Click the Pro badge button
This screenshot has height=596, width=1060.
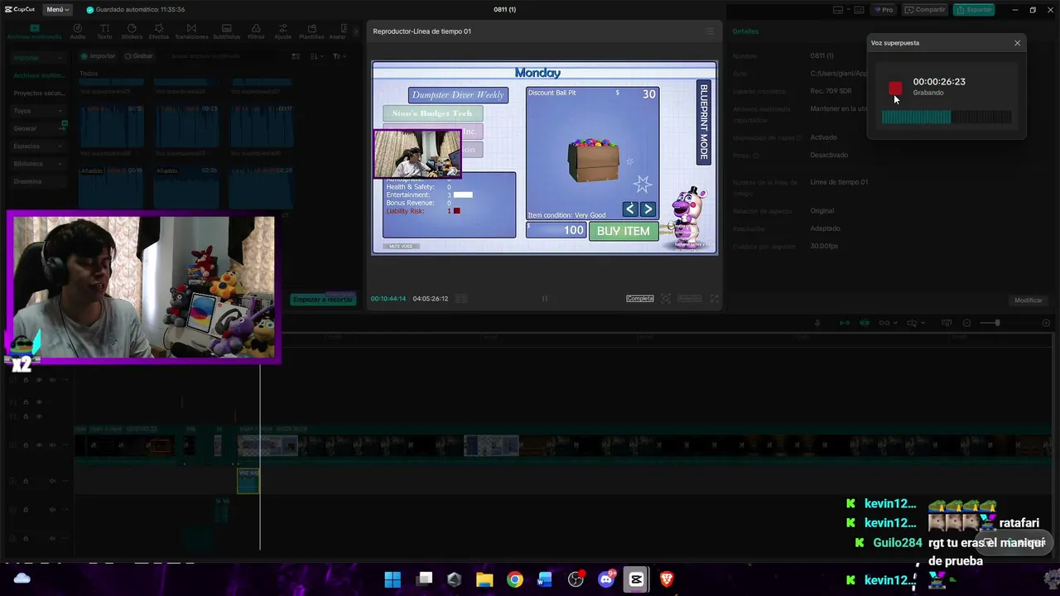tap(884, 10)
